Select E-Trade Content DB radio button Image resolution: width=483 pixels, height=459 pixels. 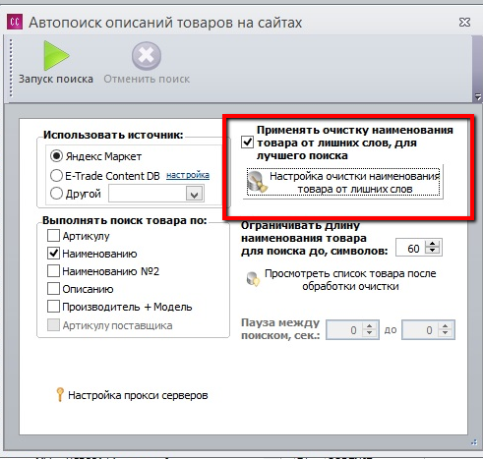tap(56, 176)
